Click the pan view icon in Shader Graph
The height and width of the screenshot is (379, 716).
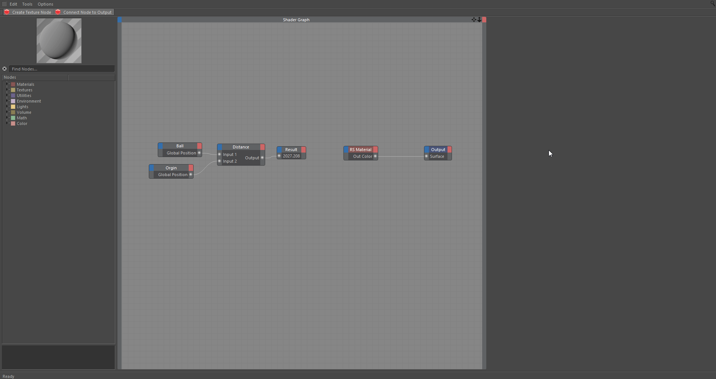point(474,20)
